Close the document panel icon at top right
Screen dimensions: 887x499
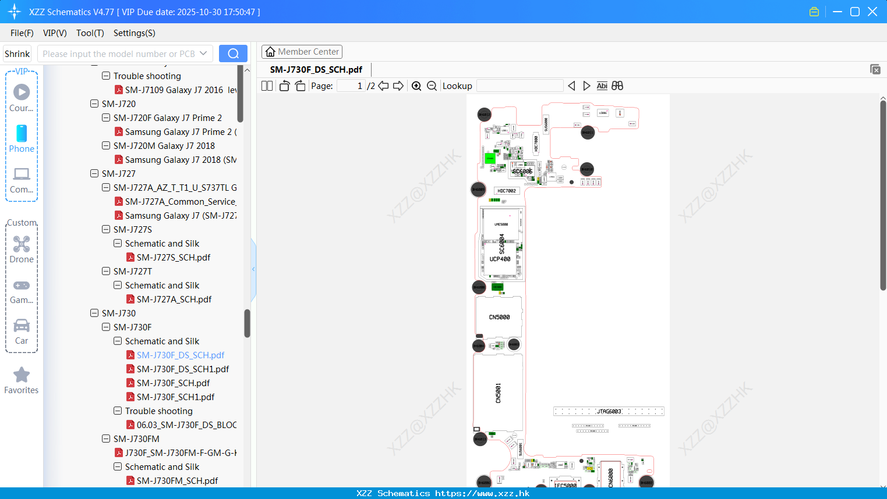(875, 69)
